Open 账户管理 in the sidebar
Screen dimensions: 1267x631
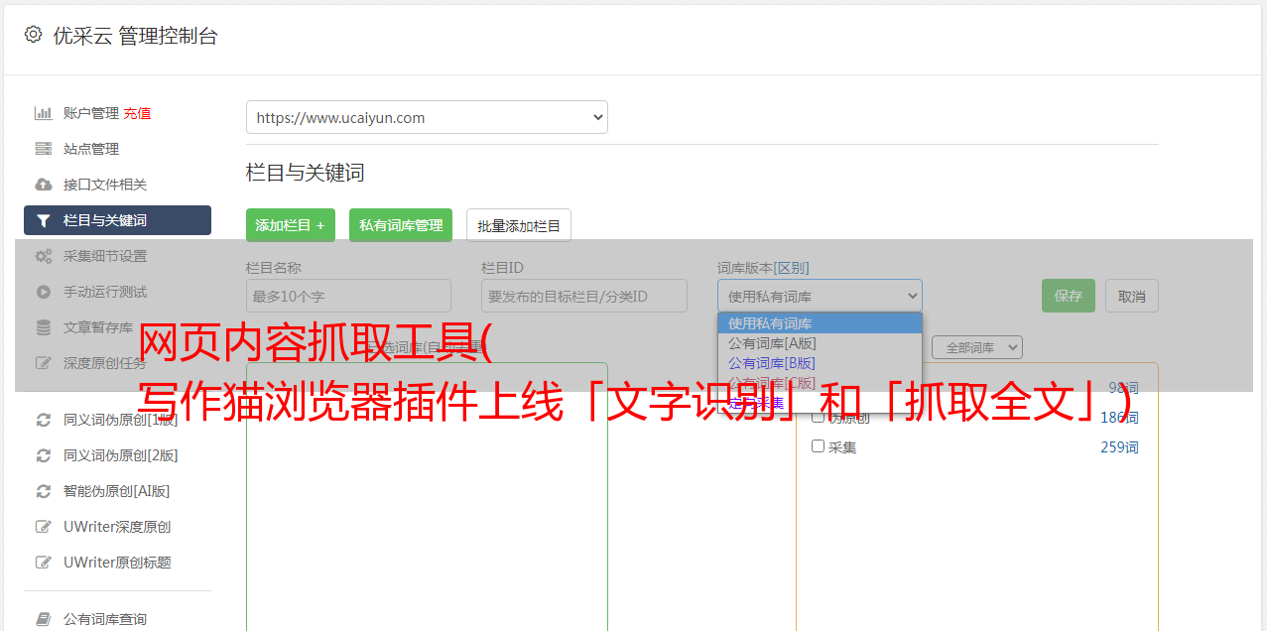[x=91, y=113]
